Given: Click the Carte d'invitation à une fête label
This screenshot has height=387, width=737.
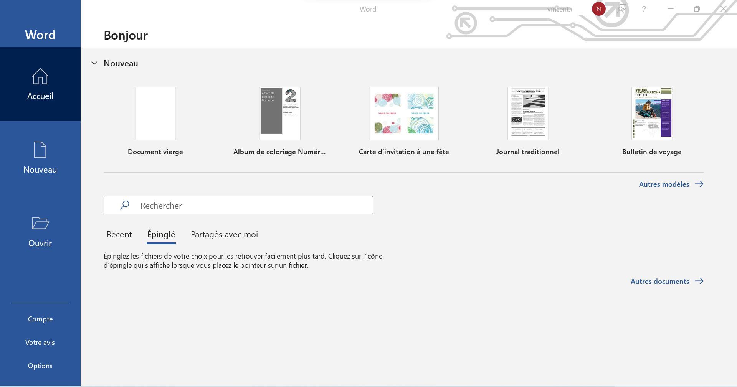Looking at the screenshot, I should (x=404, y=152).
